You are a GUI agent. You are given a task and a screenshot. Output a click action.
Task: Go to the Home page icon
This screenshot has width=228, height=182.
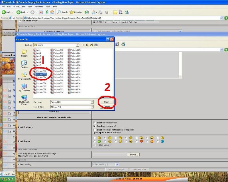(52, 12)
